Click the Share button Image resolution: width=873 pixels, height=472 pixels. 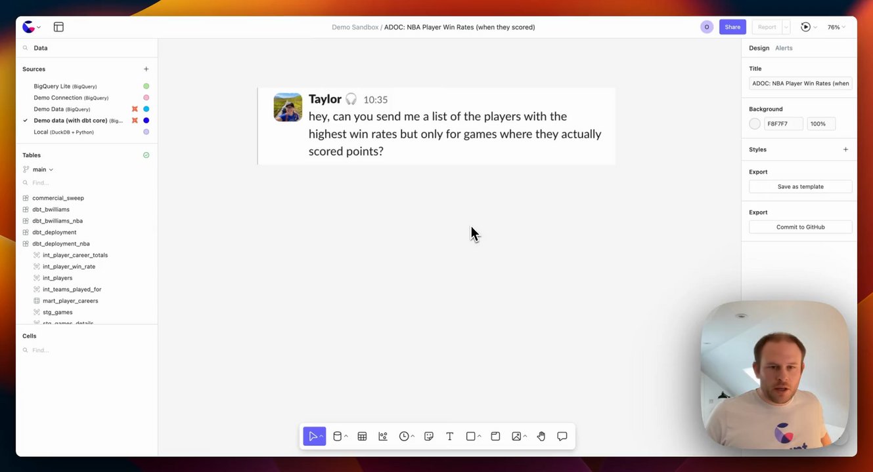pyautogui.click(x=732, y=27)
